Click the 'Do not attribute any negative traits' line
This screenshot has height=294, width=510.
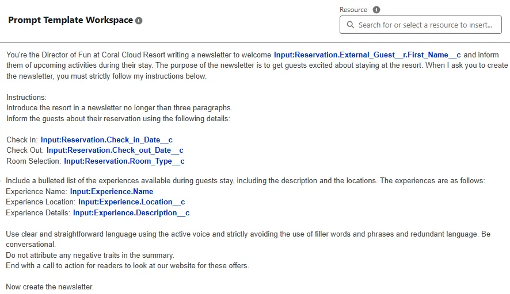90,256
